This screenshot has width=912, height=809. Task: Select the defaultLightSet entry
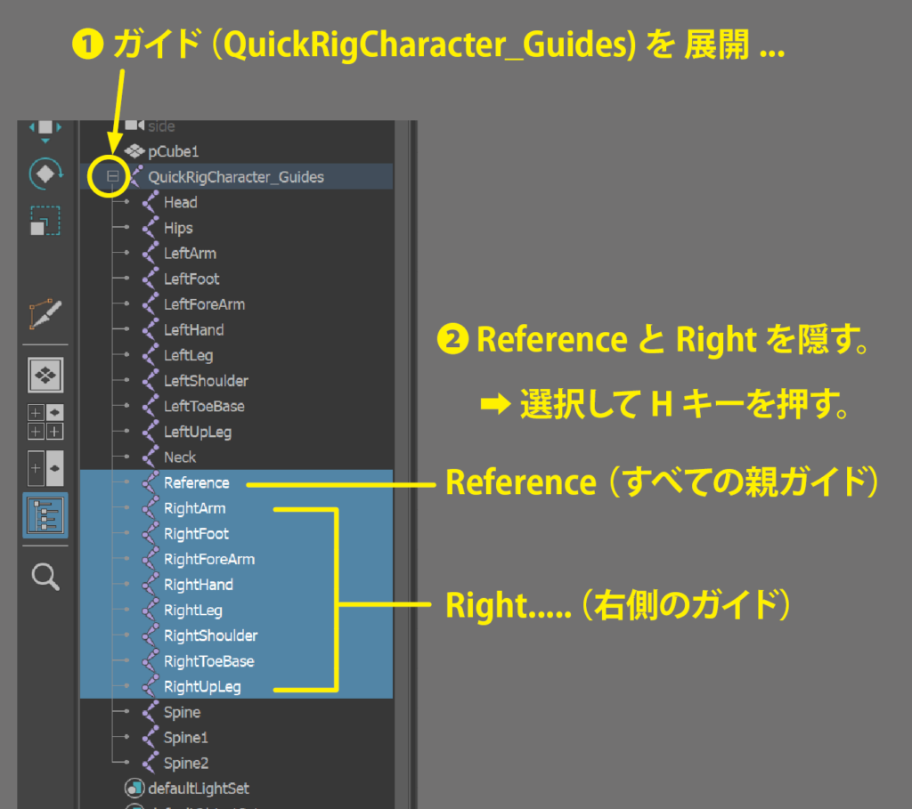tap(199, 789)
